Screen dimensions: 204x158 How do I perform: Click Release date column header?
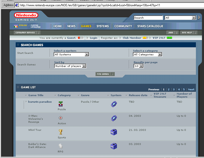tap(138, 95)
